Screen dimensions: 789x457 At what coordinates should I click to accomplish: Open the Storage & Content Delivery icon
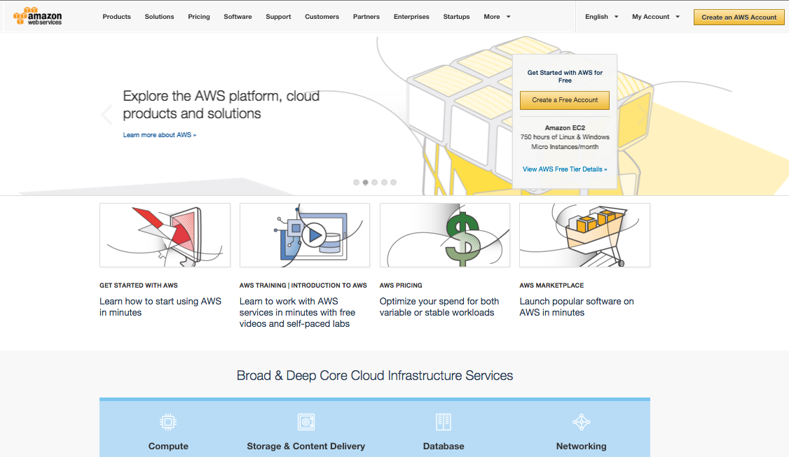click(306, 422)
